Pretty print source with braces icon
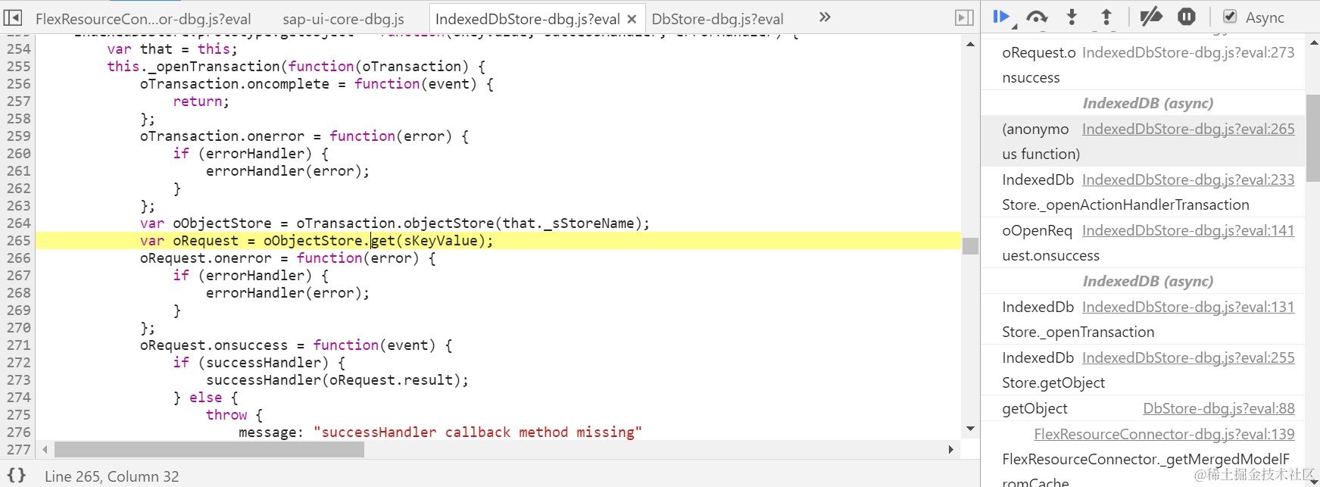The width and height of the screenshot is (1320, 487). pos(17,476)
